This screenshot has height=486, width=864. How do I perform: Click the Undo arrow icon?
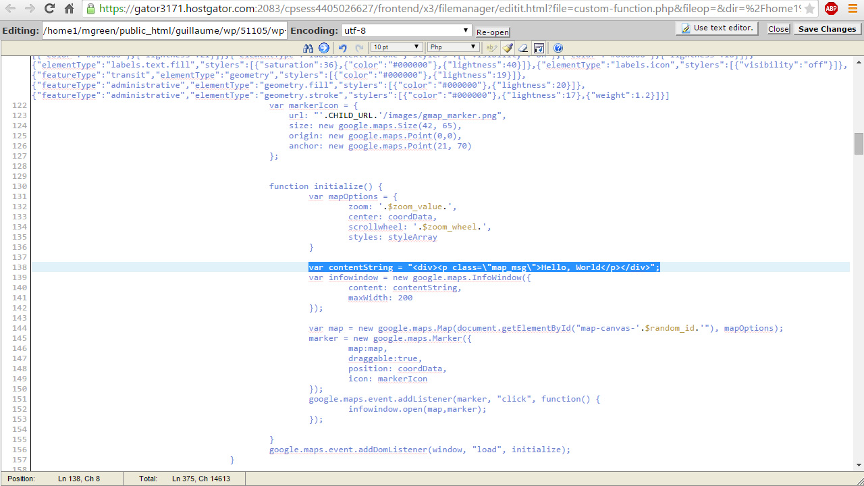pos(343,48)
